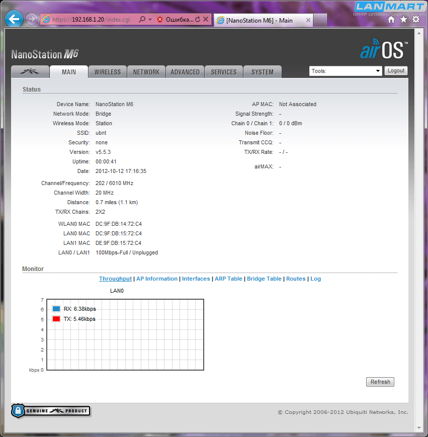
Task: Select the LAN1 MAC value DE:9F:DB:15:72:C4
Action: [x=118, y=243]
